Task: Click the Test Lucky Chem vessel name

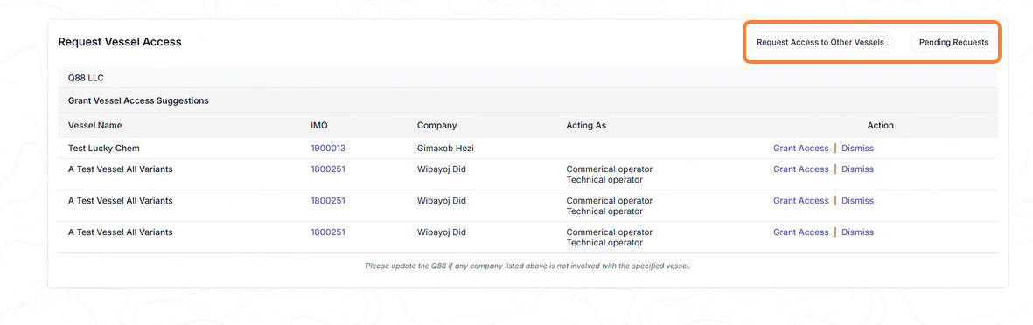Action: pyautogui.click(x=104, y=148)
